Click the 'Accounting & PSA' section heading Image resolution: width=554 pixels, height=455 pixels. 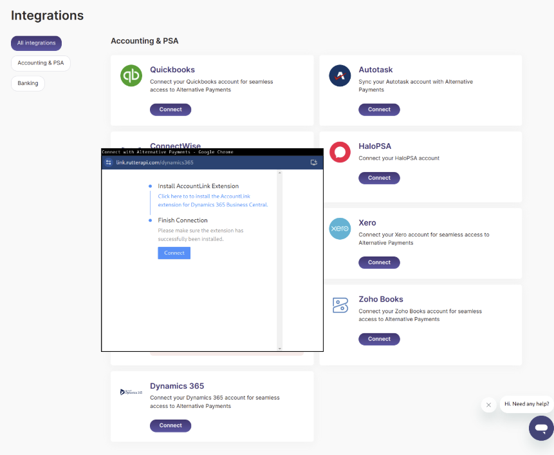pos(145,41)
